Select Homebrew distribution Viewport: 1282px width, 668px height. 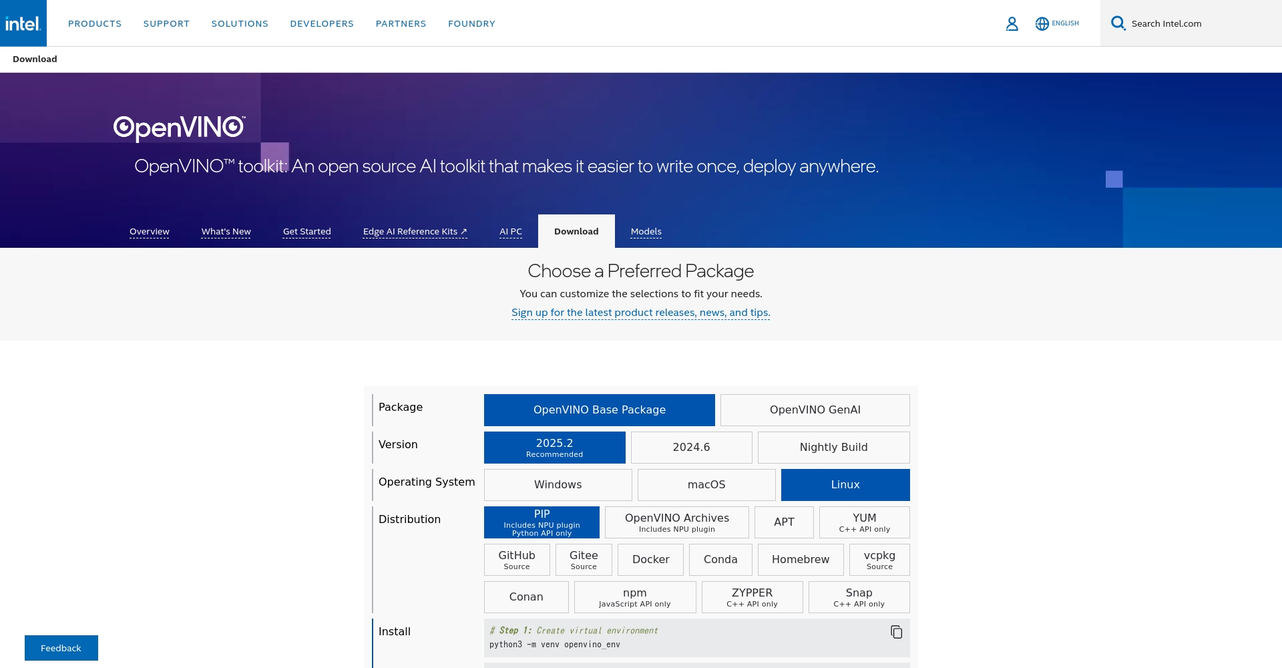[801, 560]
